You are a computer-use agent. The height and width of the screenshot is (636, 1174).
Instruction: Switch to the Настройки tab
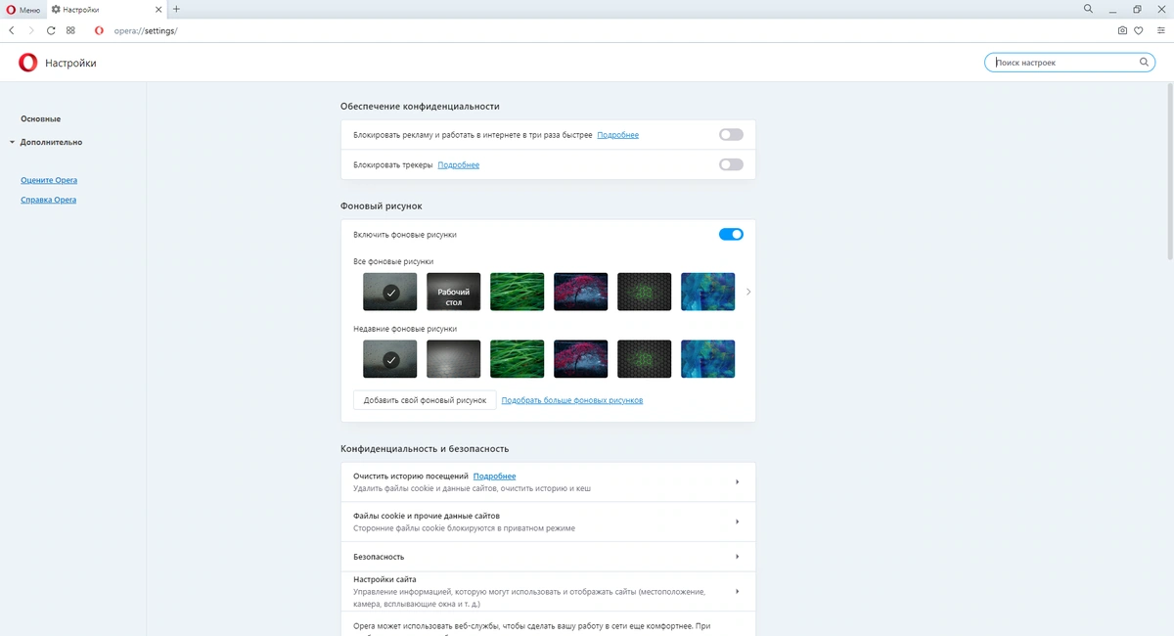click(x=106, y=9)
